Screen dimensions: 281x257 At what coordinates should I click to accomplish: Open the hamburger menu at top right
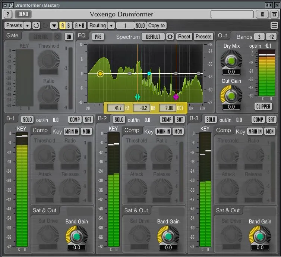tap(274, 26)
